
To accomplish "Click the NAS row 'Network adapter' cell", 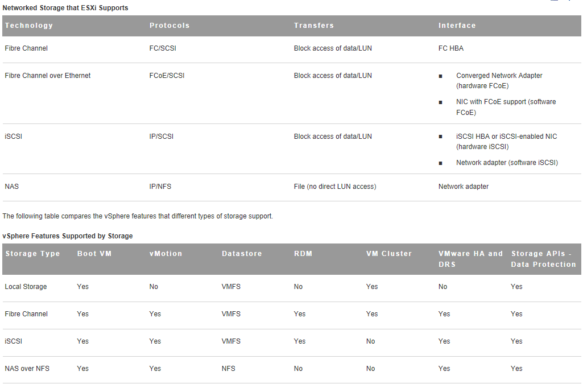I will (464, 187).
